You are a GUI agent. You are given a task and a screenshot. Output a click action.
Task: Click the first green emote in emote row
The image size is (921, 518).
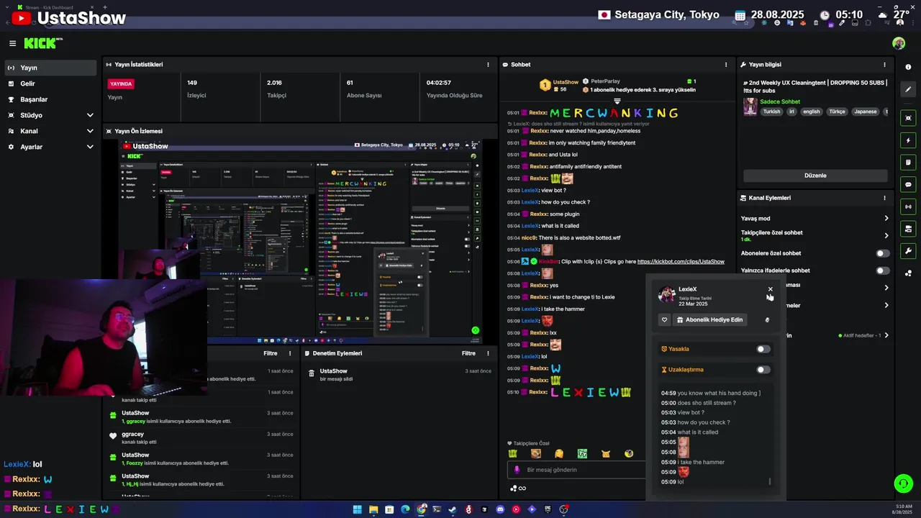512,453
